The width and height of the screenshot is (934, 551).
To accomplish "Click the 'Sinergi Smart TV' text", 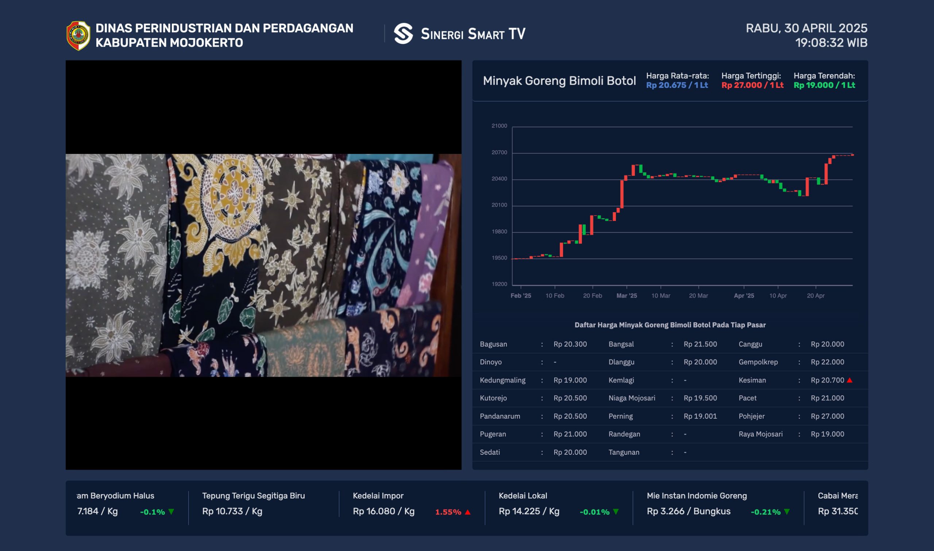I will pos(473,34).
